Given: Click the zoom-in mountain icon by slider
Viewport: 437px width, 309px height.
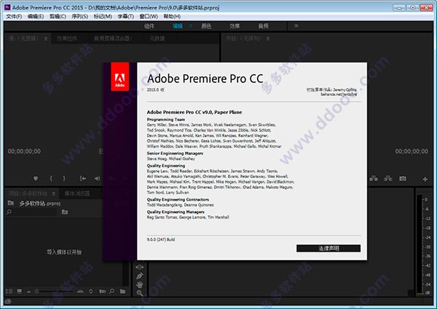Looking at the screenshot, I should point(80,292).
